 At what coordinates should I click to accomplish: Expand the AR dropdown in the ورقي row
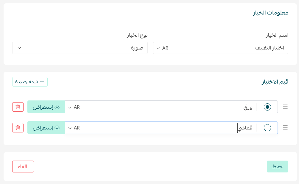point(73,107)
